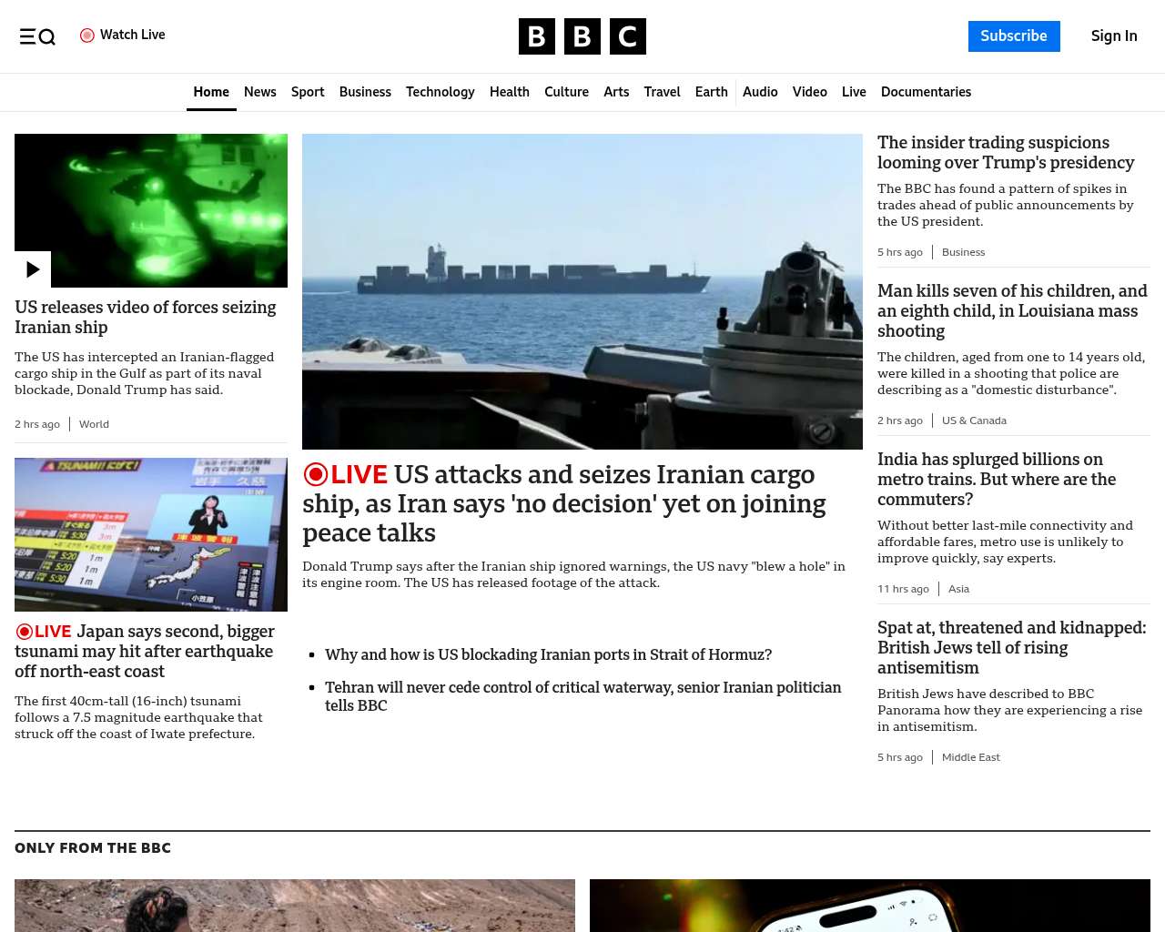
Task: Select the Documentaries menu item
Action: click(926, 92)
